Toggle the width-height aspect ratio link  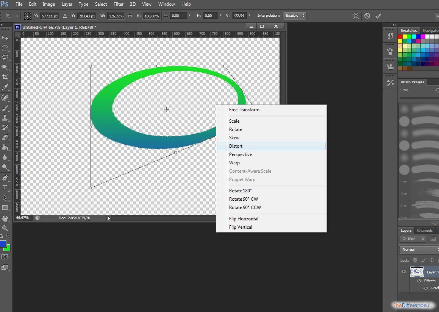(130, 16)
